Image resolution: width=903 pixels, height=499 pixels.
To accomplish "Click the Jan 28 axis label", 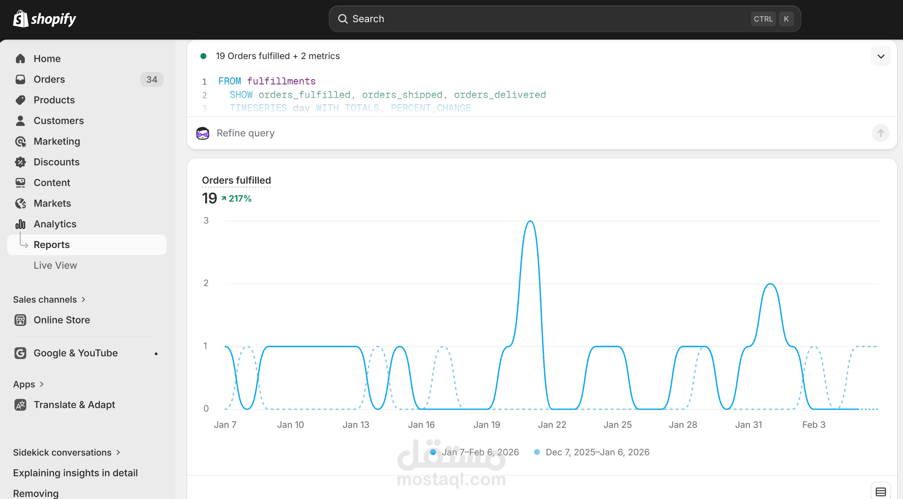I will pos(683,425).
